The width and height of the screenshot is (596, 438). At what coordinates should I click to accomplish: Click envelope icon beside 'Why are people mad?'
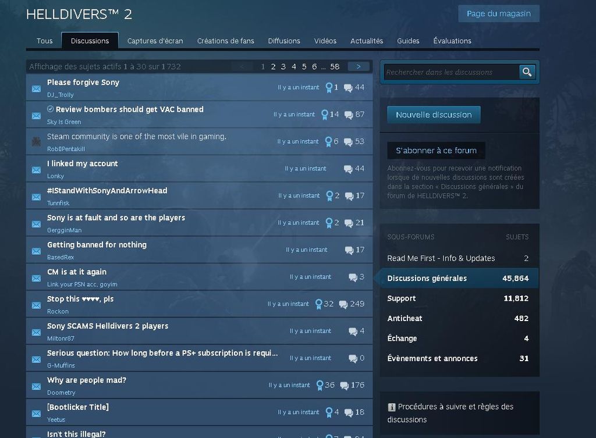(x=37, y=387)
